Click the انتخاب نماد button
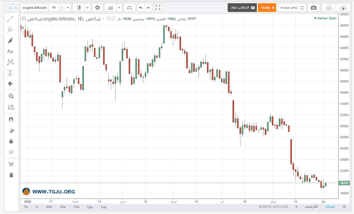 click(x=242, y=7)
